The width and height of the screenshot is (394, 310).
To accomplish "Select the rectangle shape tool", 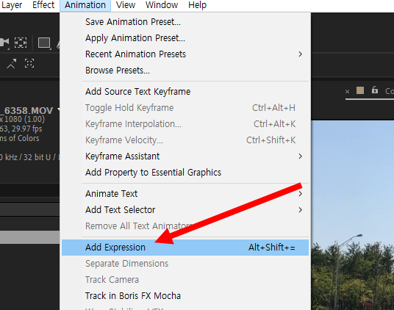I will [x=44, y=43].
